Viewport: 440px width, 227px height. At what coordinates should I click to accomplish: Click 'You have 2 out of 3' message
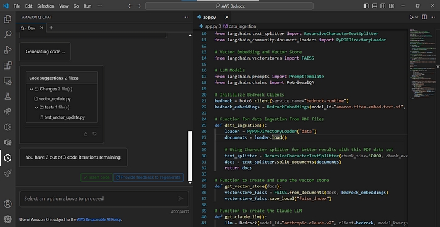74,157
